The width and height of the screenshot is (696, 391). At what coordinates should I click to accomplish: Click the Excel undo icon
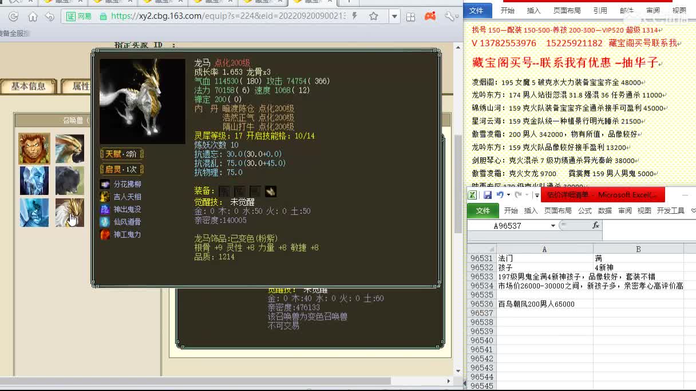(500, 195)
